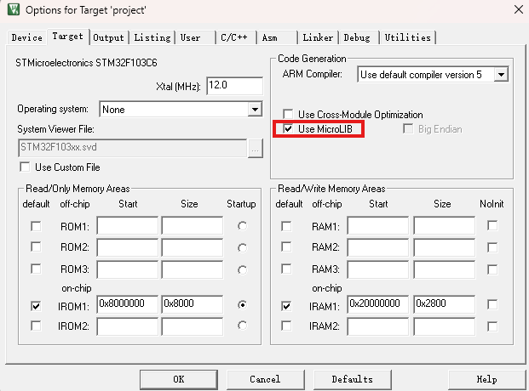Switch to the Device tab
The height and width of the screenshot is (391, 529).
(x=27, y=37)
